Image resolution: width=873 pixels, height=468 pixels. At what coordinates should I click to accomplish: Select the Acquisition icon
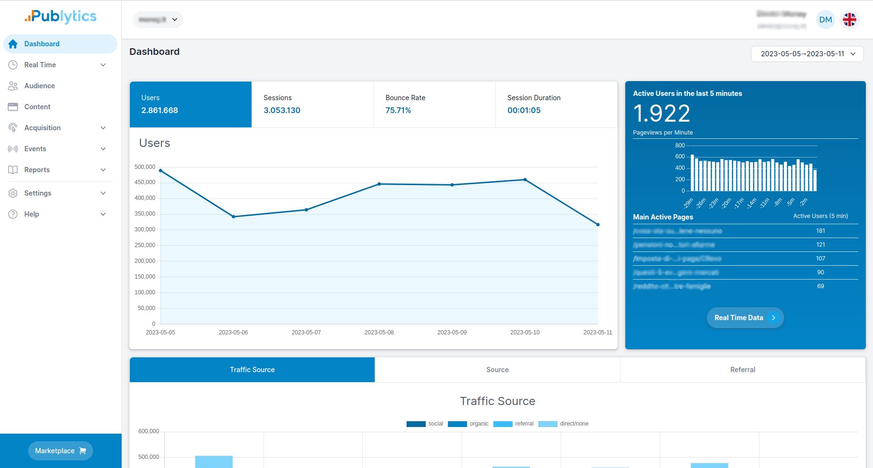[12, 128]
